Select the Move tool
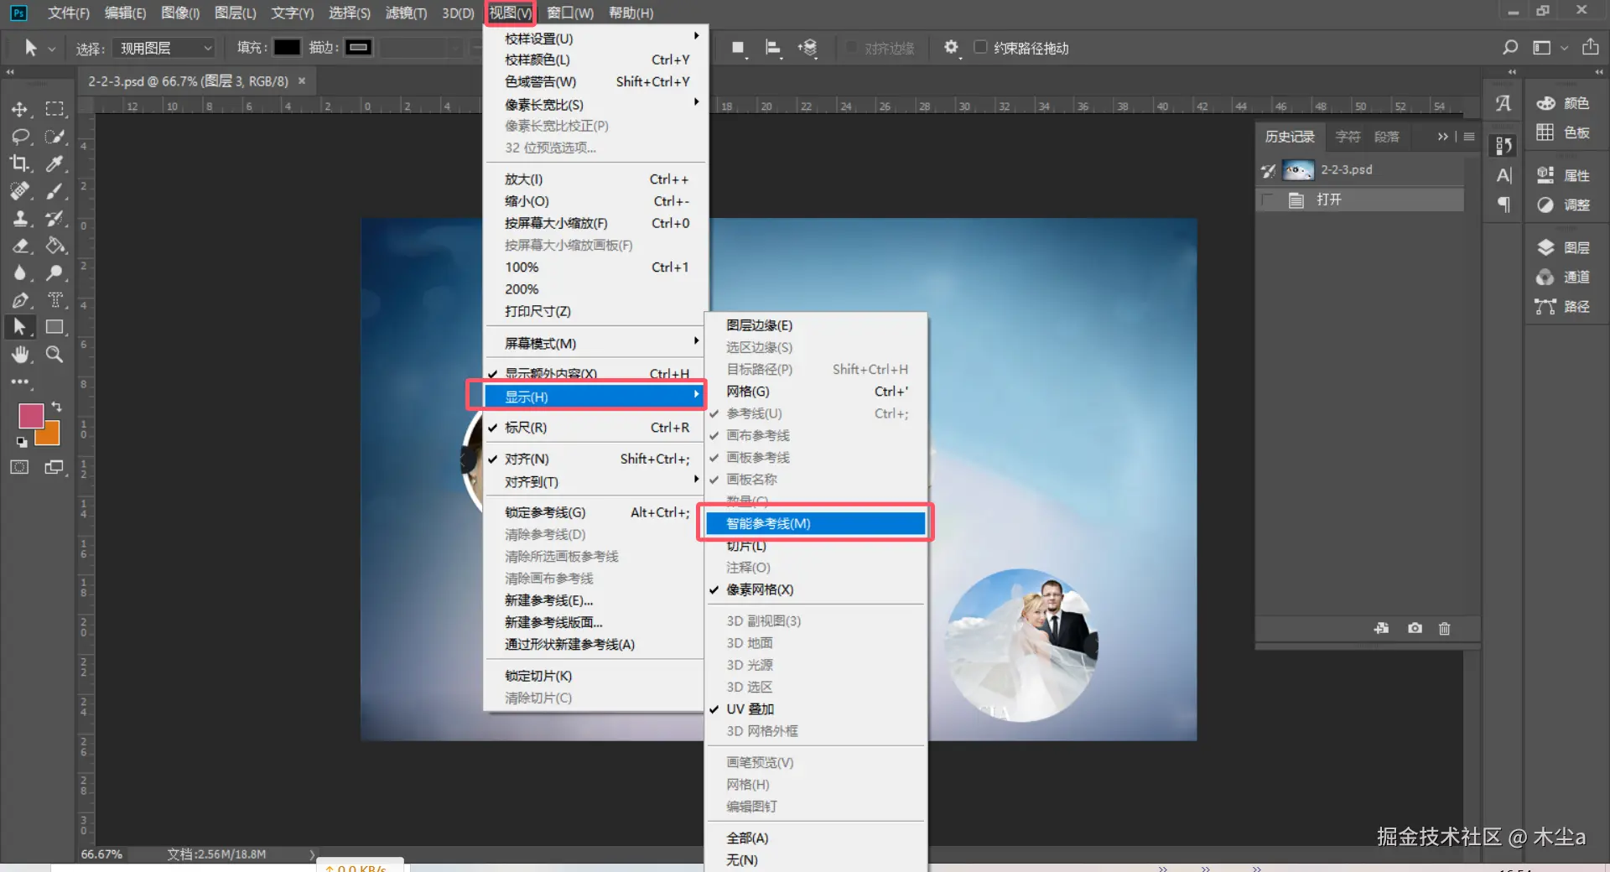This screenshot has width=1610, height=872. 19,109
